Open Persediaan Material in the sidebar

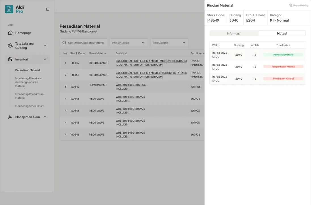click(x=27, y=70)
